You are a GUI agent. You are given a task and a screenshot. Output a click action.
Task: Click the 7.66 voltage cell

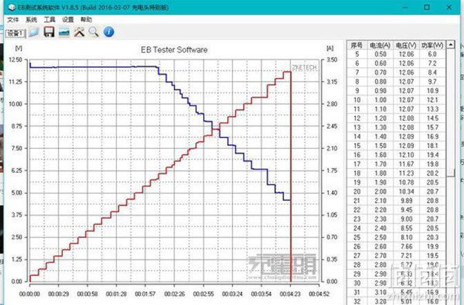[x=406, y=247]
